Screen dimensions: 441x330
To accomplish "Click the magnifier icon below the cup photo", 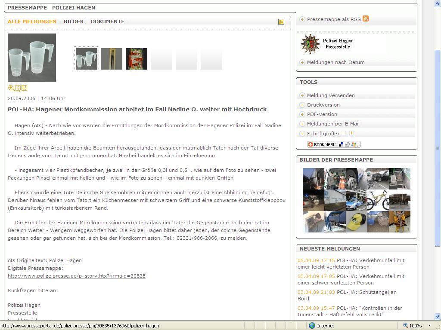I will [x=11, y=88].
